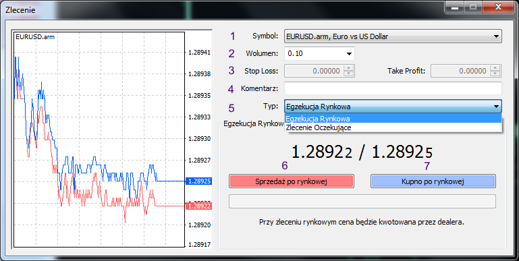Close the Zlecenie order window
The width and height of the screenshot is (519, 261).
[498, 7]
